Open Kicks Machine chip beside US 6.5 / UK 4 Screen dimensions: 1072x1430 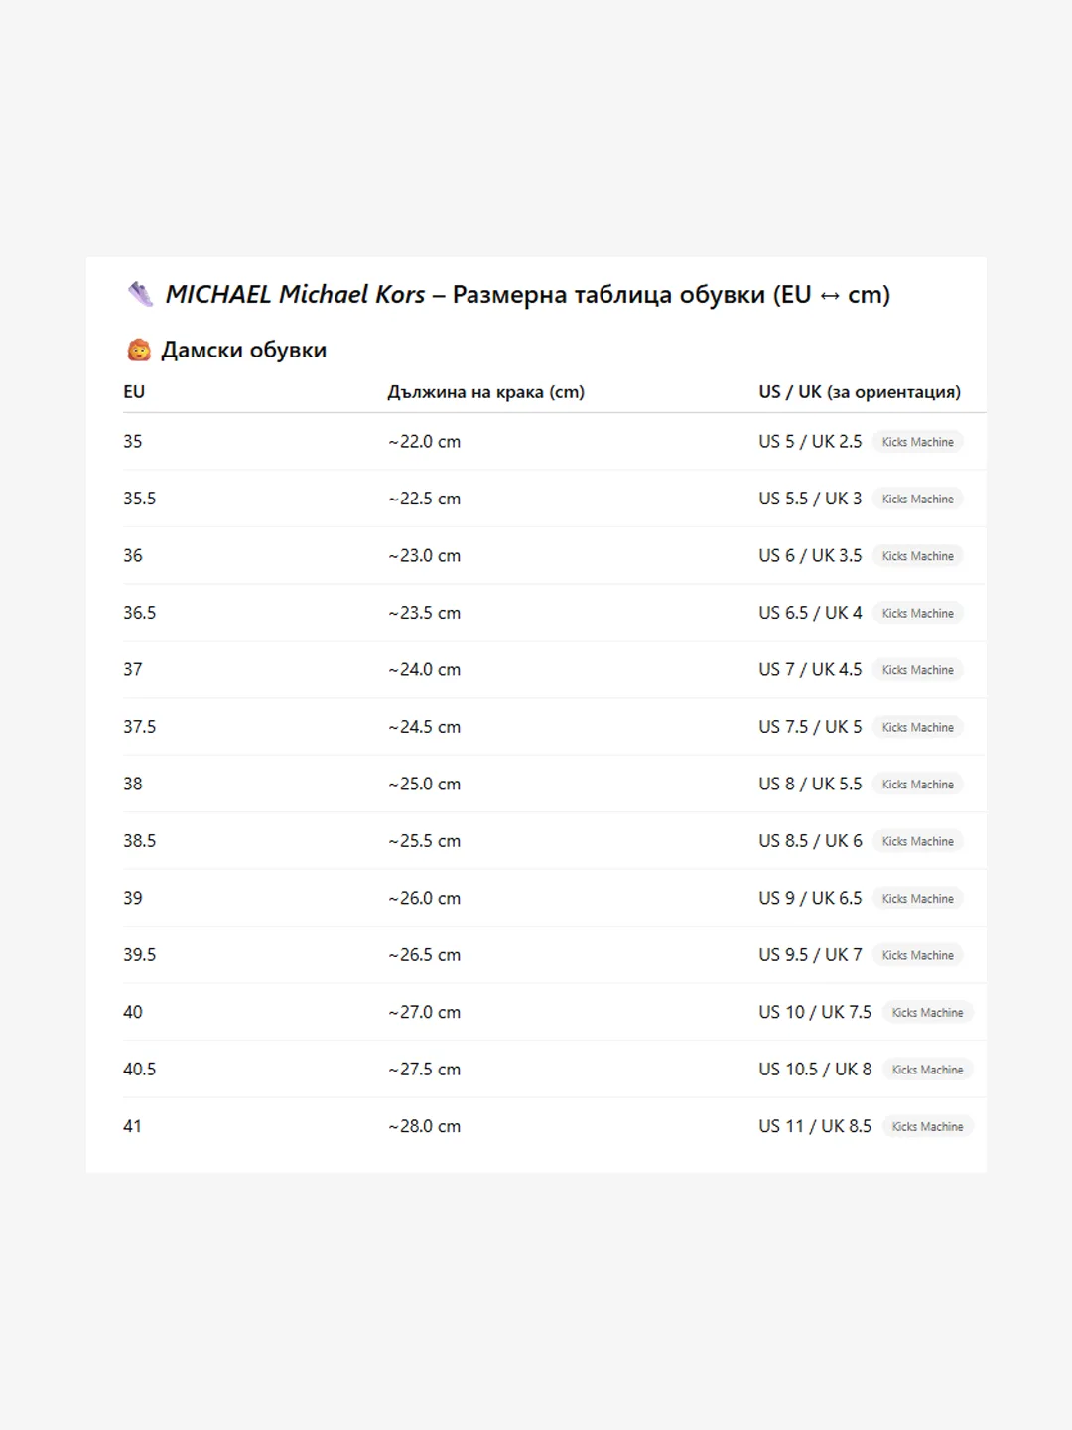[x=917, y=614]
